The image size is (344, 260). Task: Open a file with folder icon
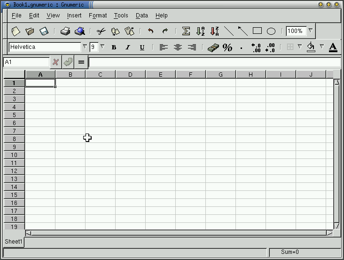(30, 31)
